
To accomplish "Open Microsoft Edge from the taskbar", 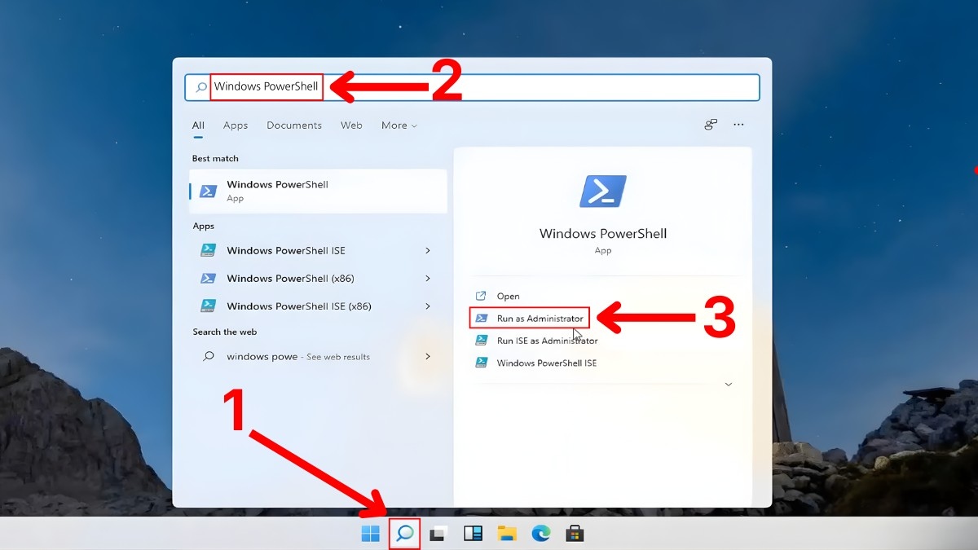I will (540, 534).
